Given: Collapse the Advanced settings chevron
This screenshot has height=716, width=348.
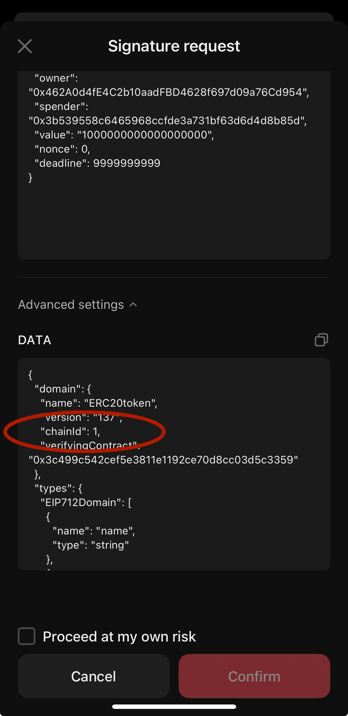Looking at the screenshot, I should point(133,305).
